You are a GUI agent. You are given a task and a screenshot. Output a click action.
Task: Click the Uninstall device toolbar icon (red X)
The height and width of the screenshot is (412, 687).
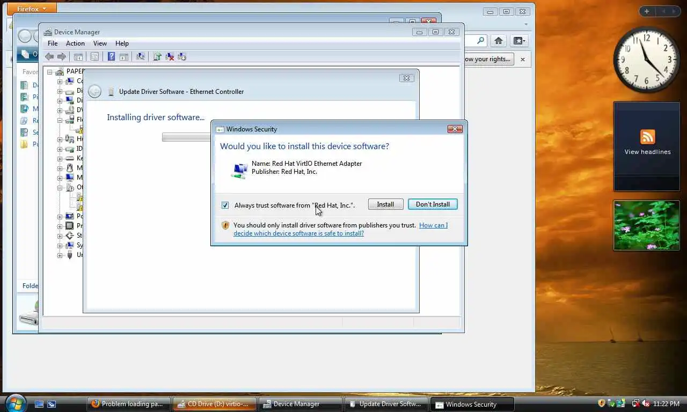(170, 56)
